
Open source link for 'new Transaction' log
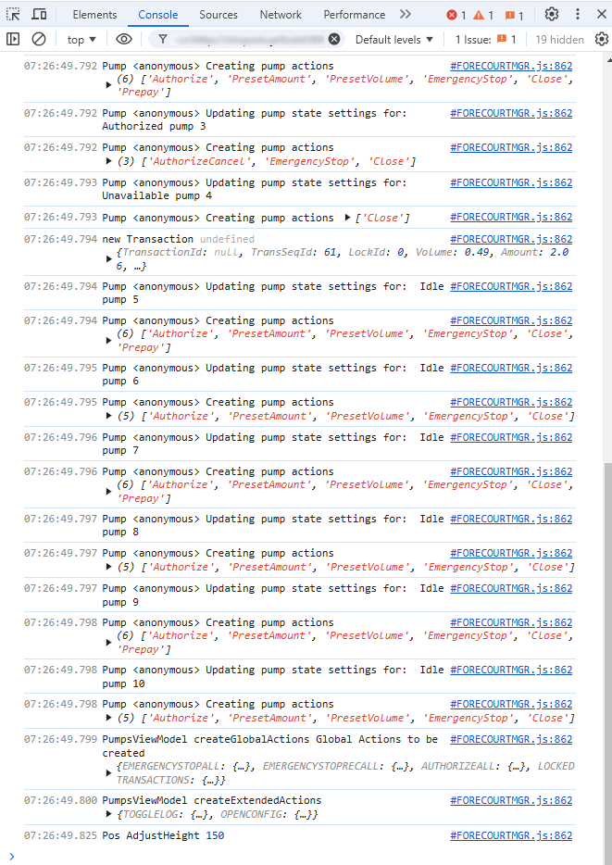point(511,239)
